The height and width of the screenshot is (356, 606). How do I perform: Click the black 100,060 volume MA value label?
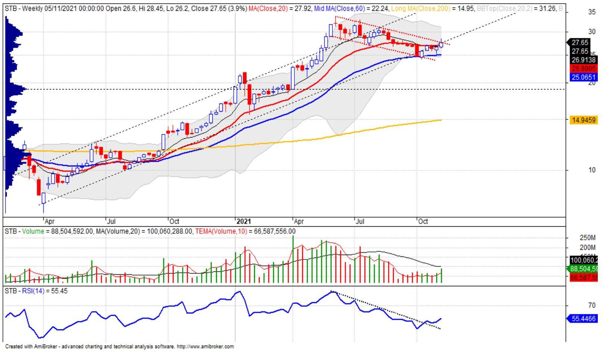click(583, 260)
